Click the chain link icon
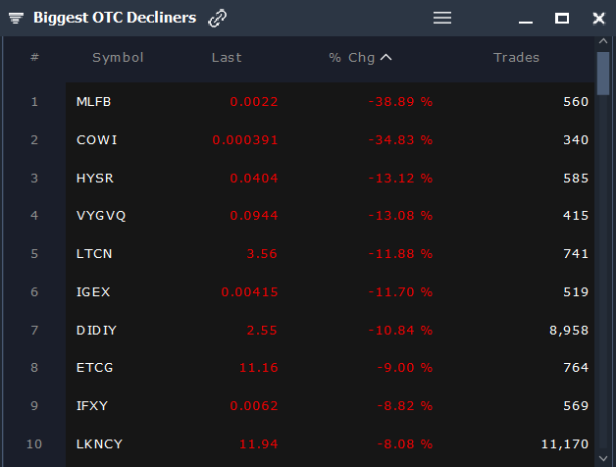Viewport: 616px width, 467px height. click(217, 18)
